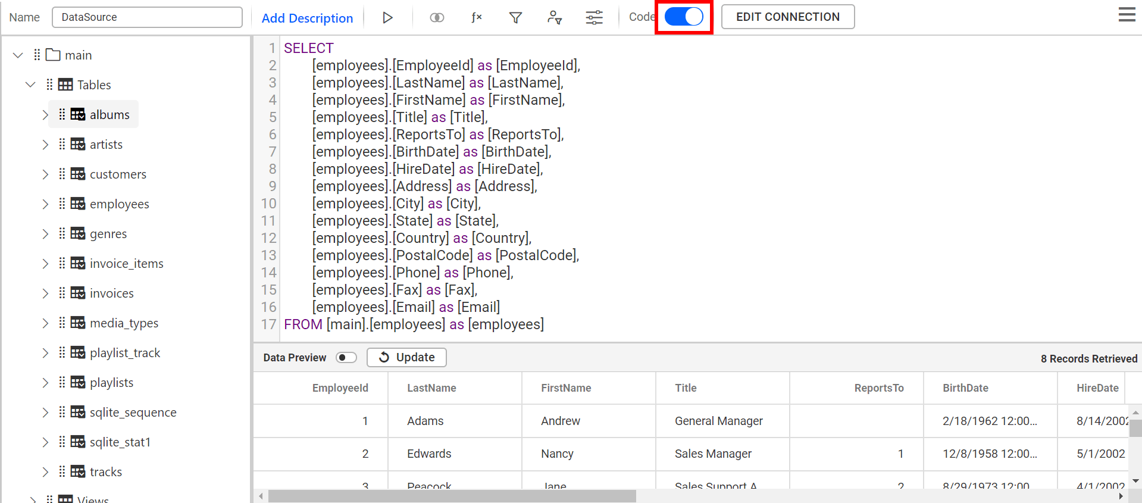
Task: Select the sqlite_sequence table label
Action: click(133, 412)
